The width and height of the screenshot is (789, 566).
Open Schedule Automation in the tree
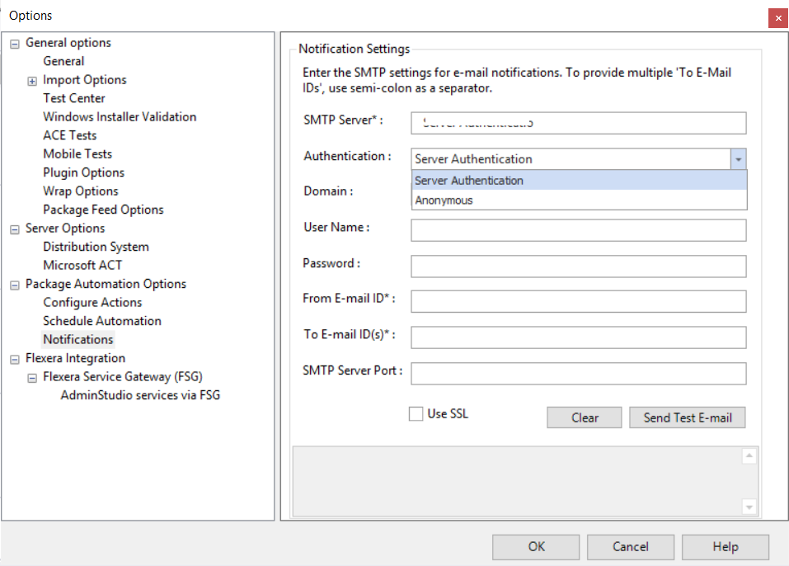(102, 321)
